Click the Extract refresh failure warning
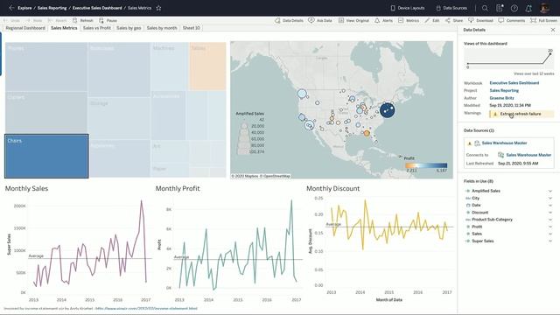 coord(521,114)
